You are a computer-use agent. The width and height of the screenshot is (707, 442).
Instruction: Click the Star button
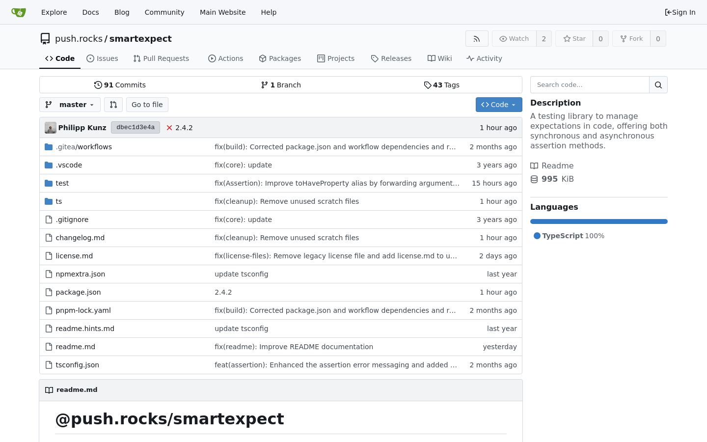[x=574, y=39]
